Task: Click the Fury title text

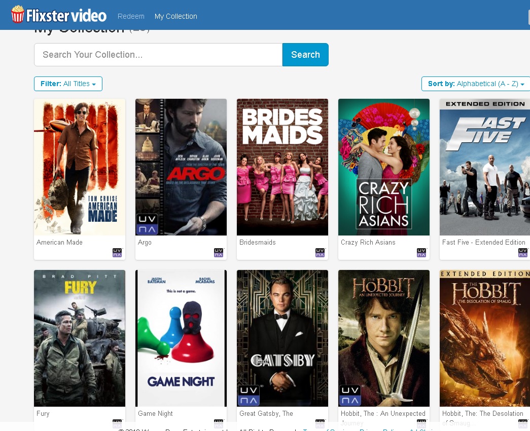Action: [43, 413]
